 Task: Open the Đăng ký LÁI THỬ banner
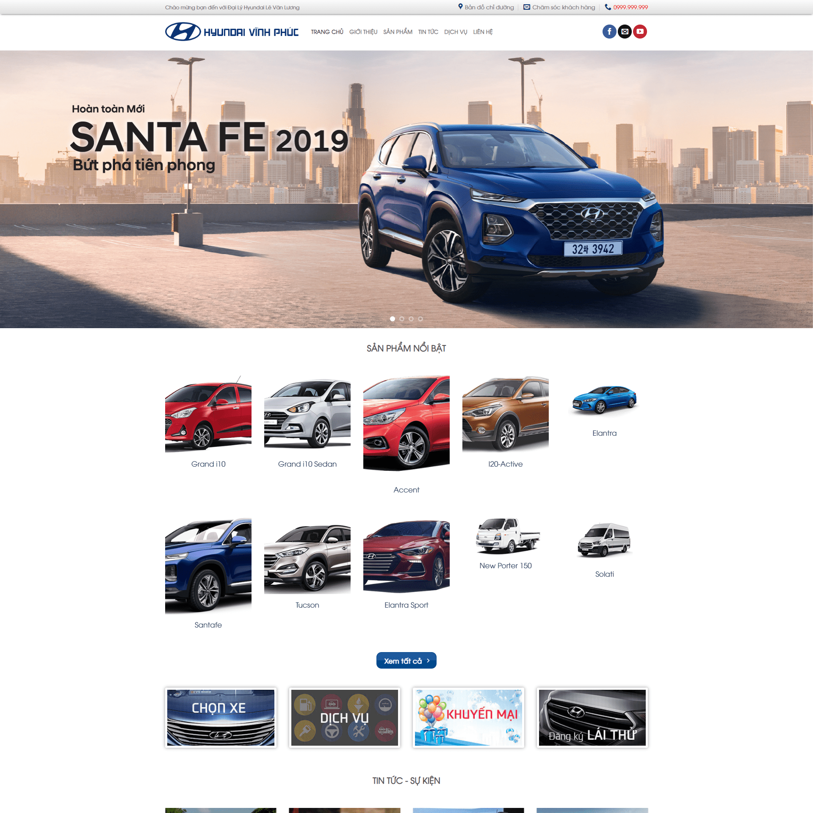click(x=592, y=718)
